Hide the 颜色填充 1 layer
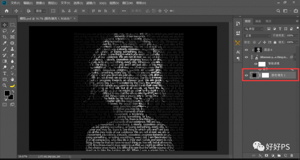300x160 pixels. coord(246,75)
